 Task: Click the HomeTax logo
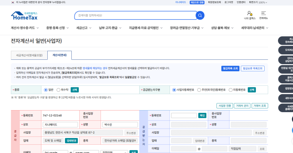24,16
